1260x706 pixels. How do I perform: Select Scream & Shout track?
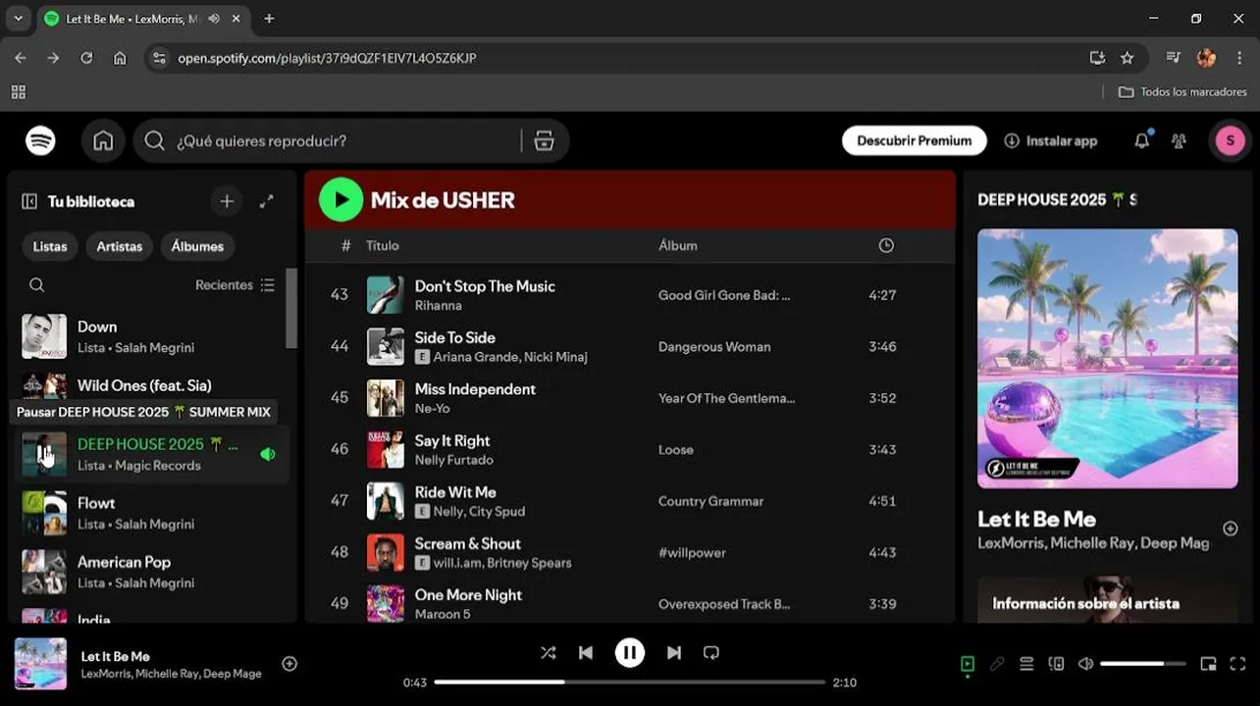point(629,553)
